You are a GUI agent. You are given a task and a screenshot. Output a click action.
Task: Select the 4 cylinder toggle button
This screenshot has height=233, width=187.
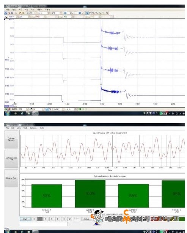point(40,219)
